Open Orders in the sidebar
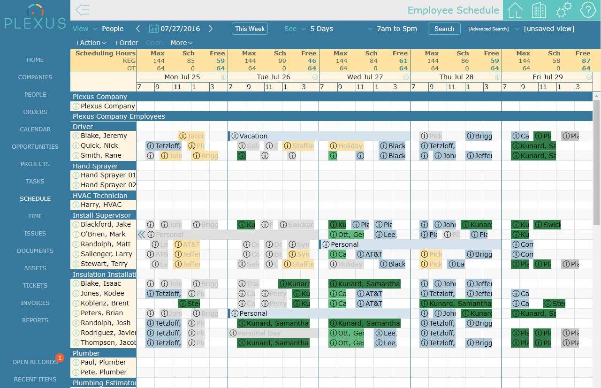The image size is (601, 388). pos(35,112)
